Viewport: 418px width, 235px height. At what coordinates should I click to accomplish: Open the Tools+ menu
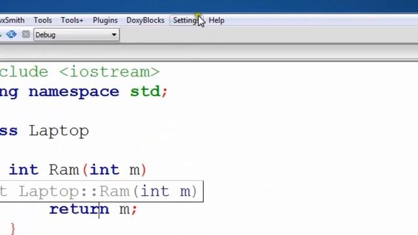[x=72, y=20]
